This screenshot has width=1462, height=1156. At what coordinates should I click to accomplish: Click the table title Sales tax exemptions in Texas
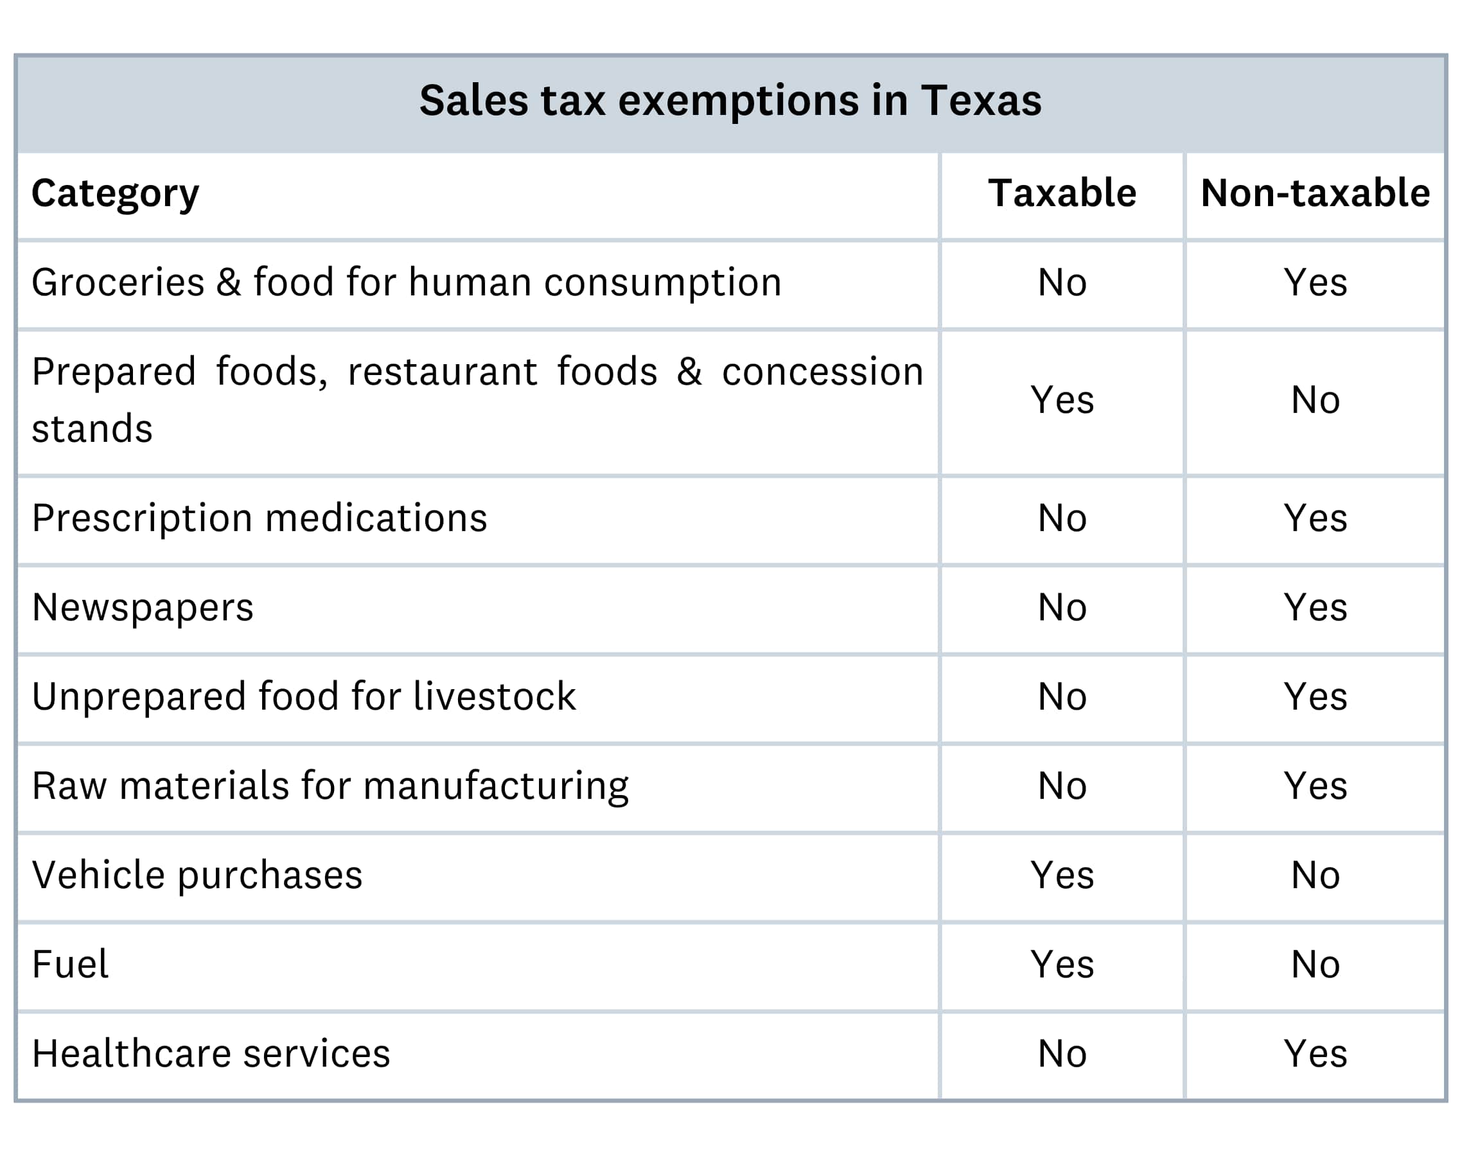730,101
